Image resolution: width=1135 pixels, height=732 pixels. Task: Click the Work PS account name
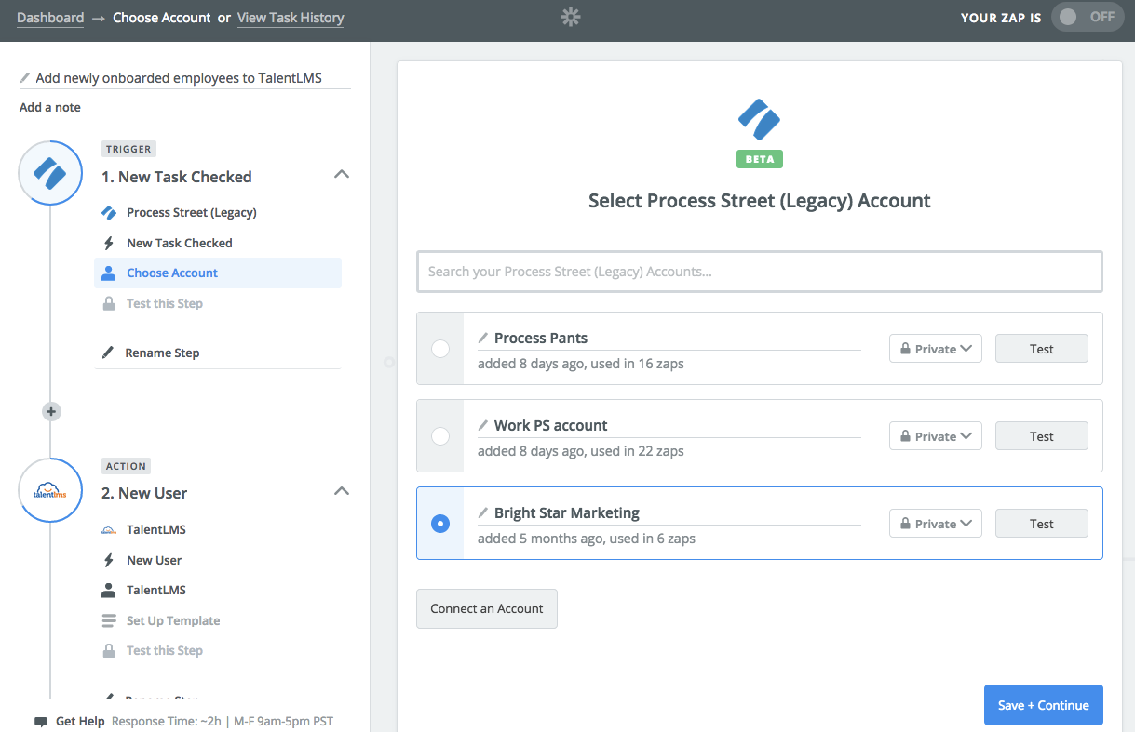pos(551,425)
